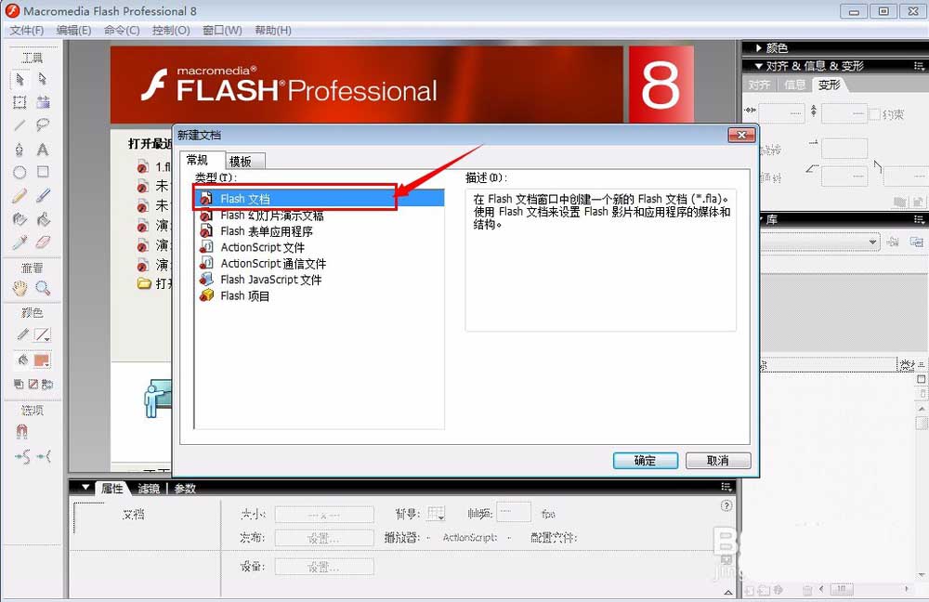Screen dimensions: 929x602
Task: Open the transform panel options menu
Action: [x=919, y=66]
